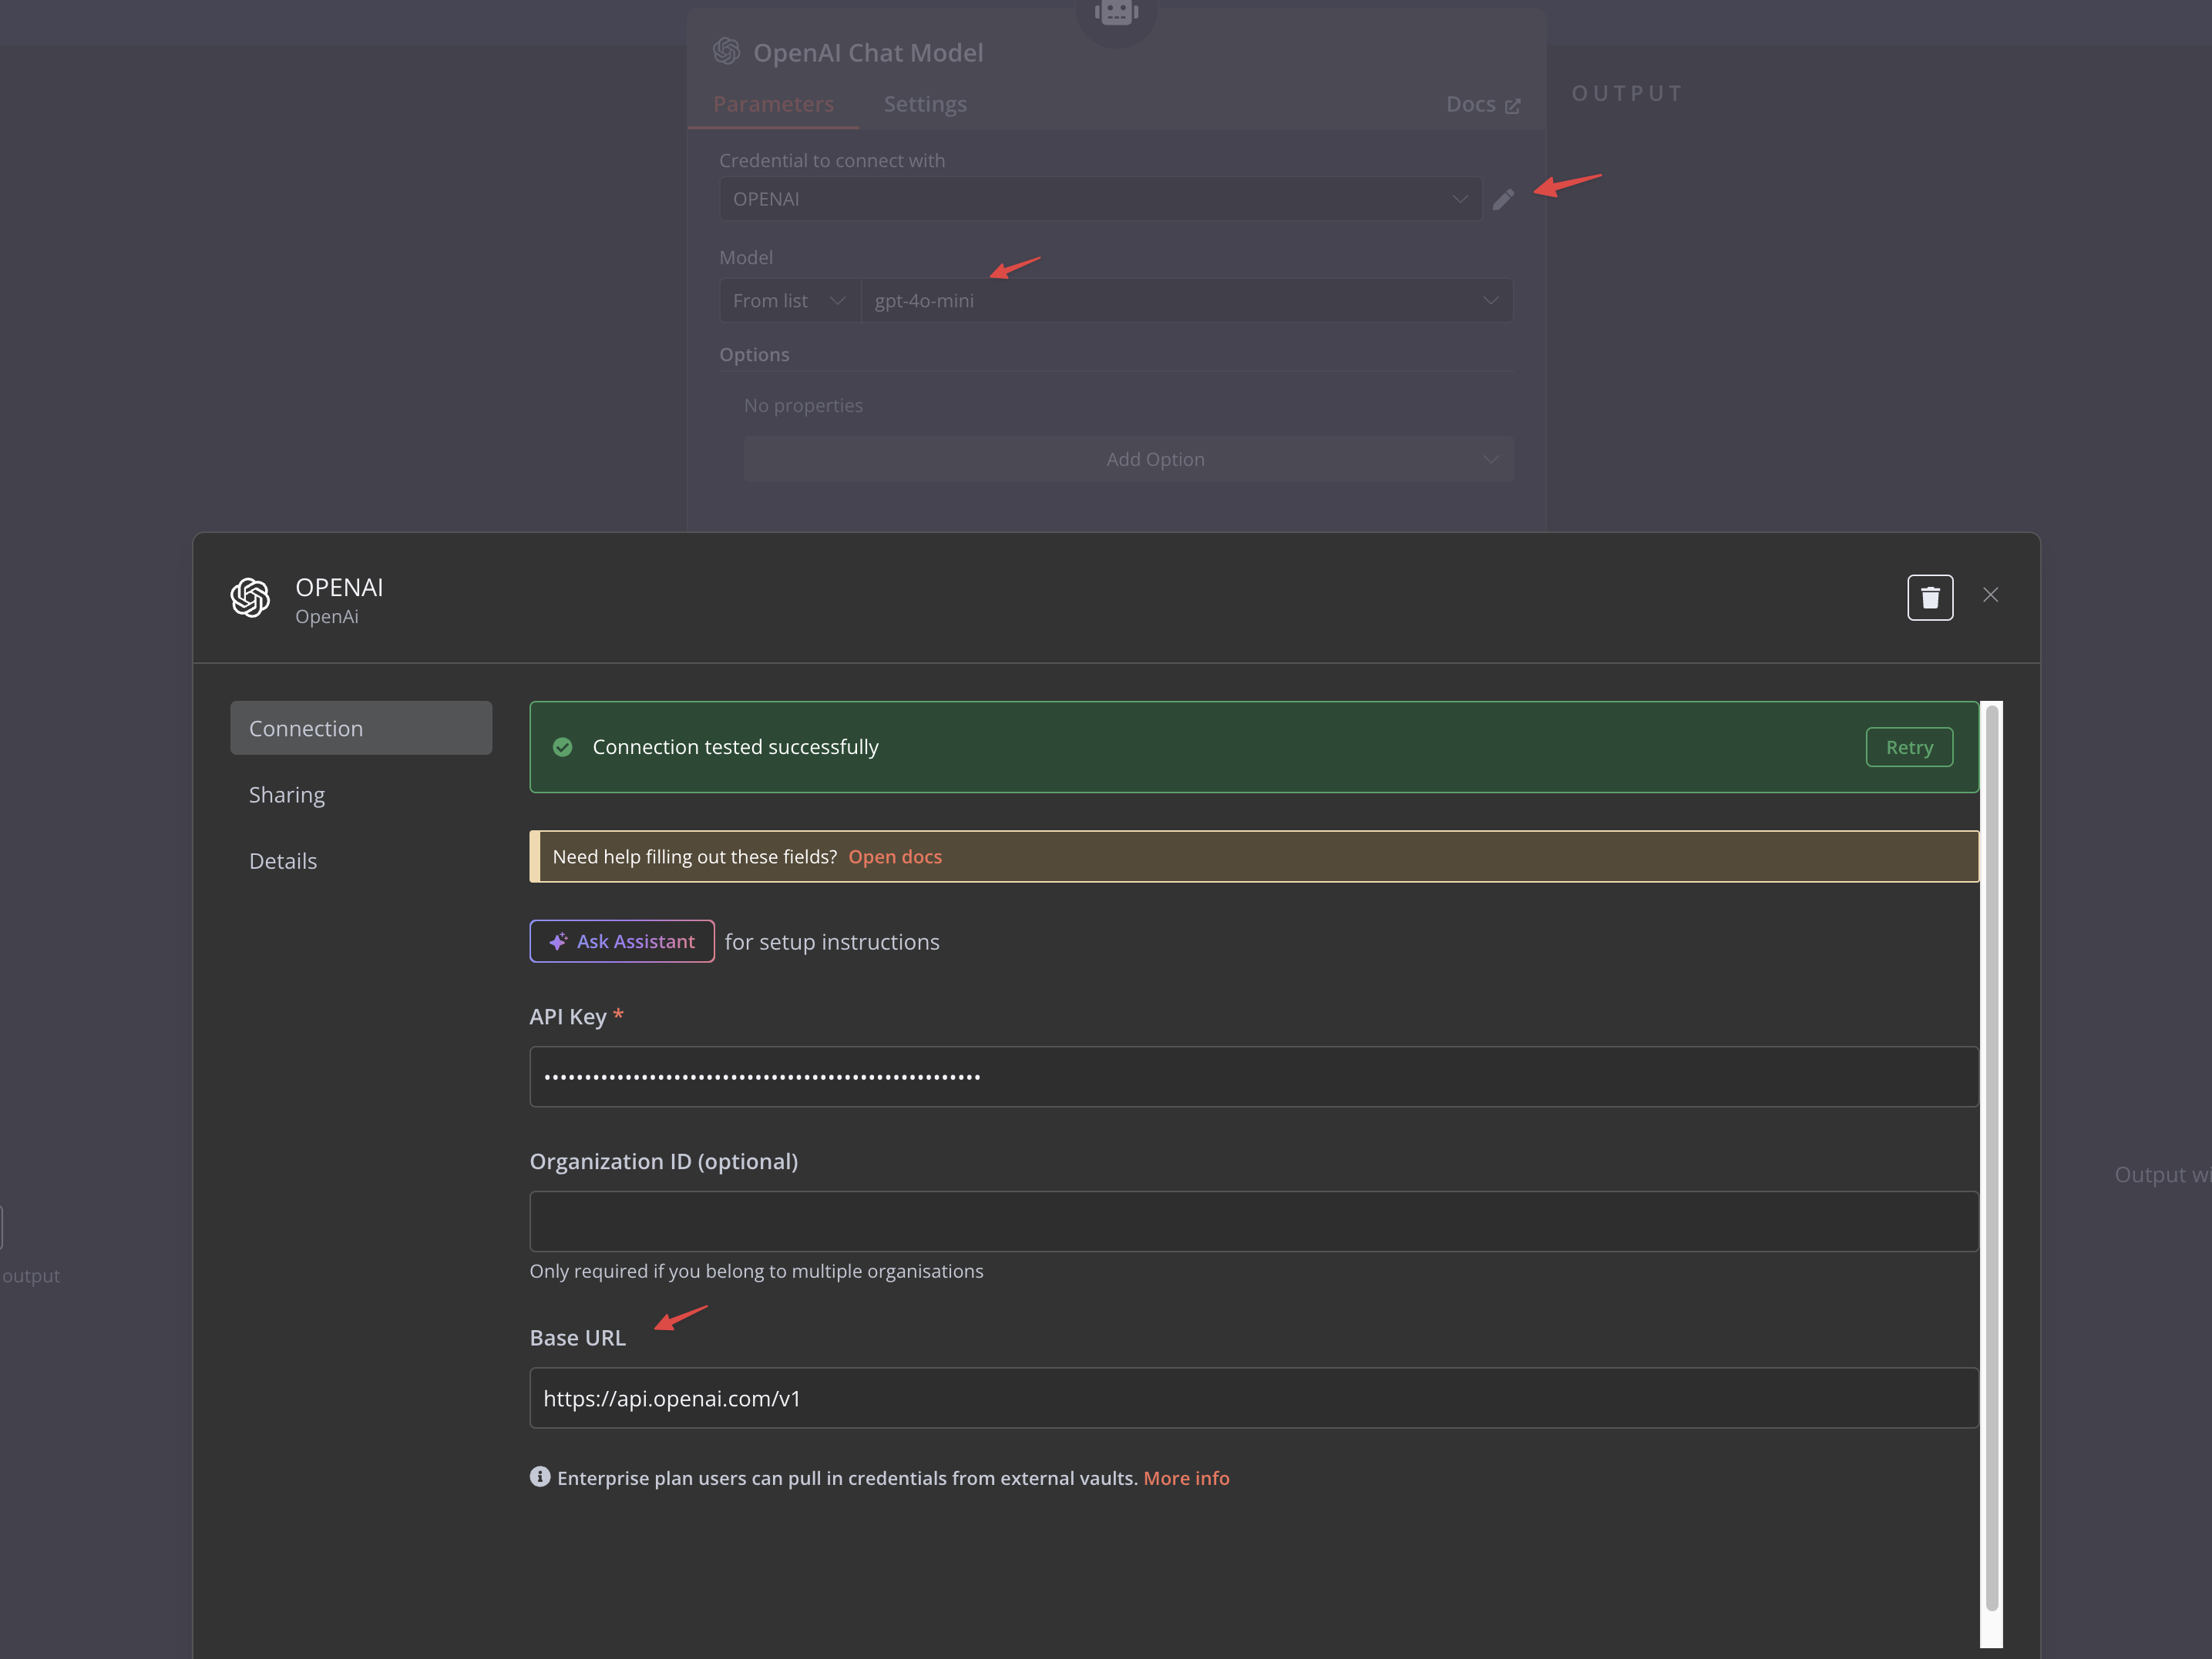Viewport: 2212px width, 1659px height.
Task: Open the Docs external link icon
Action: [x=1512, y=106]
